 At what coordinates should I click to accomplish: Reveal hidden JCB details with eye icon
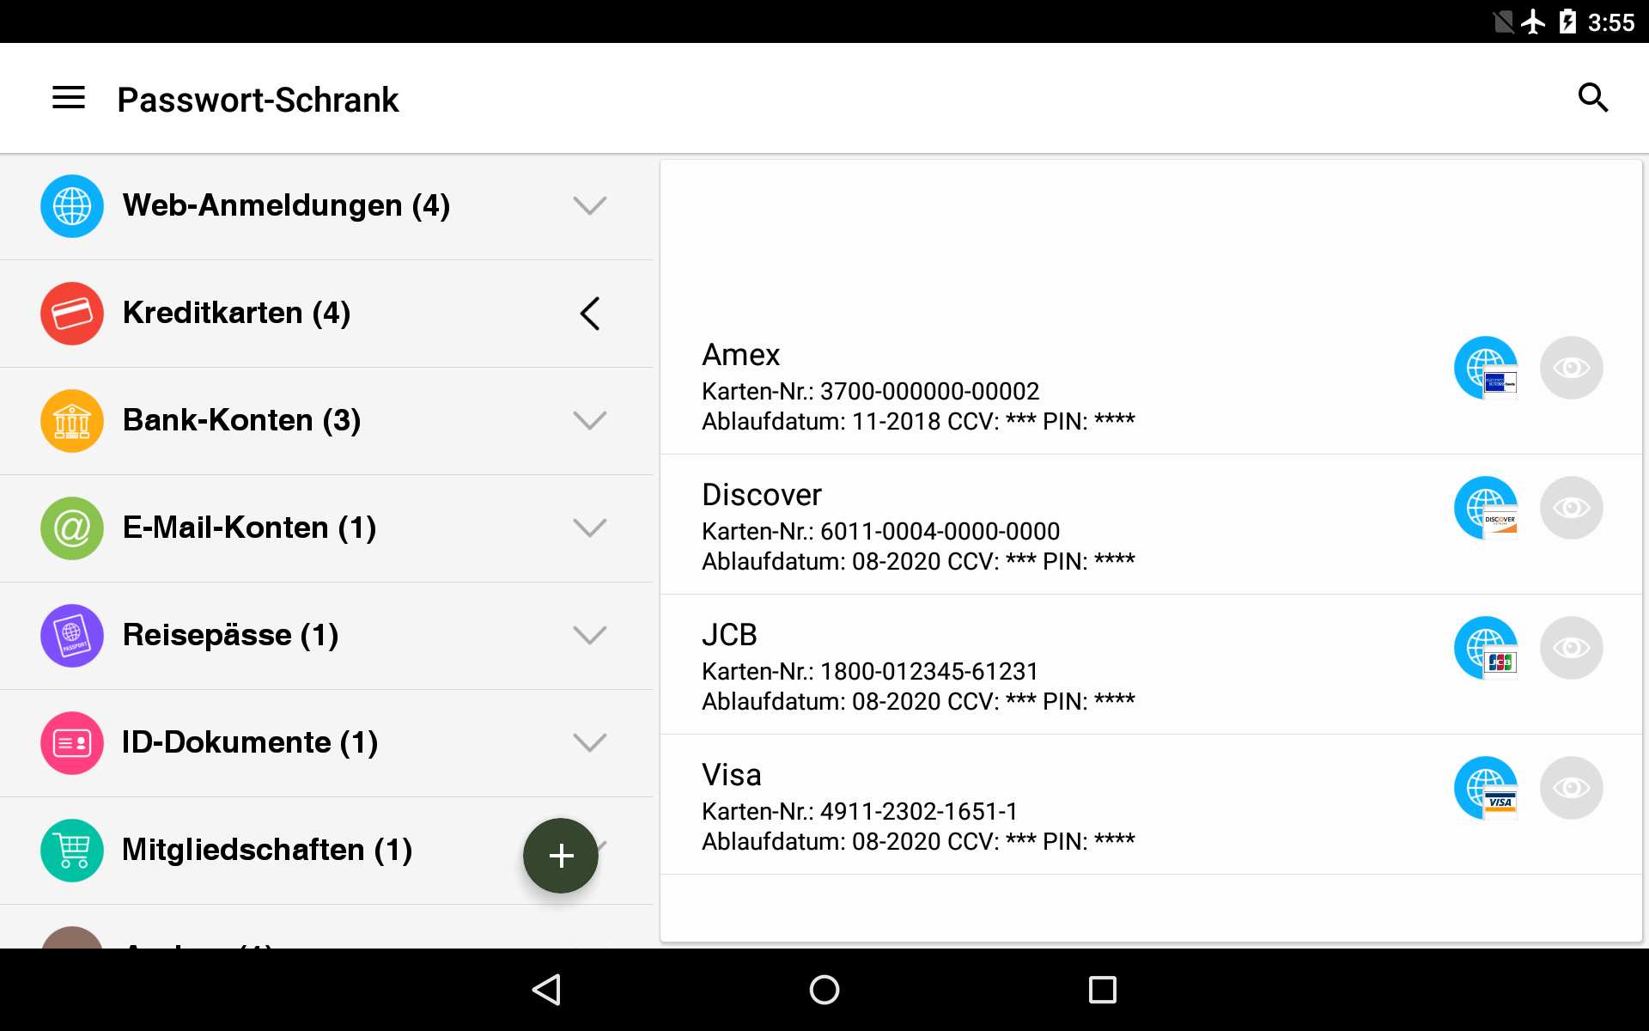pyautogui.click(x=1572, y=648)
